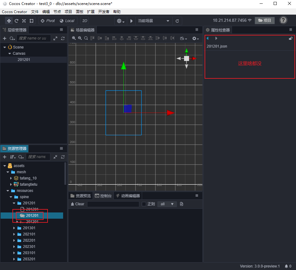Image resolution: width=296 pixels, height=270 pixels.
Task: Expand the tafang_10 mesh asset
Action: 11,178
